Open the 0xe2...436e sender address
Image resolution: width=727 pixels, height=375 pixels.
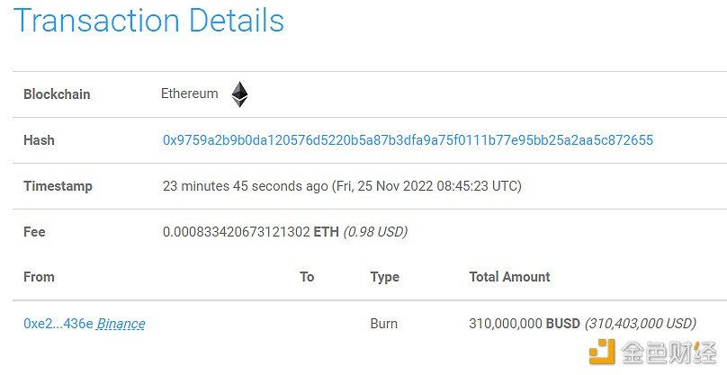pyautogui.click(x=58, y=324)
